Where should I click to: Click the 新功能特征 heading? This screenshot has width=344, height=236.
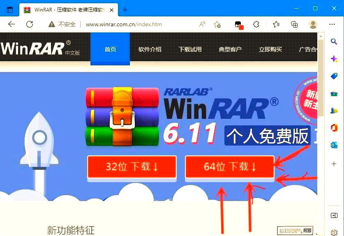(x=71, y=230)
